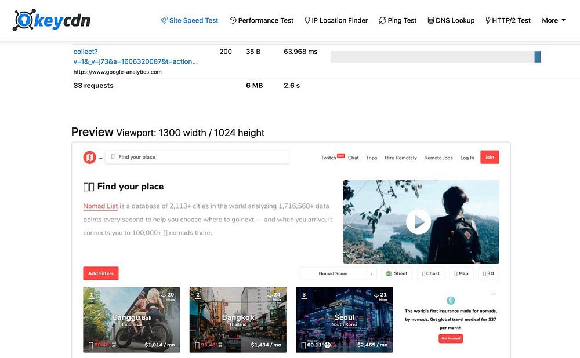The height and width of the screenshot is (358, 580).
Task: Open the collect? request link
Action: [135, 57]
